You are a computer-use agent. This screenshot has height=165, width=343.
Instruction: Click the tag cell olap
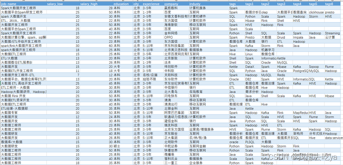point(268,12)
